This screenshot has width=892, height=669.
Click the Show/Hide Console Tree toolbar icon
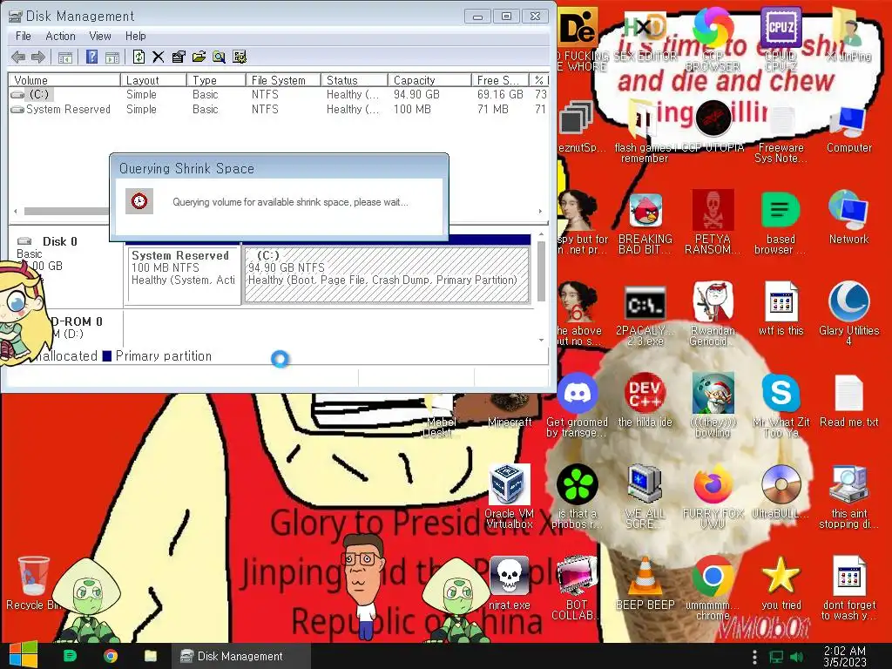(65, 57)
